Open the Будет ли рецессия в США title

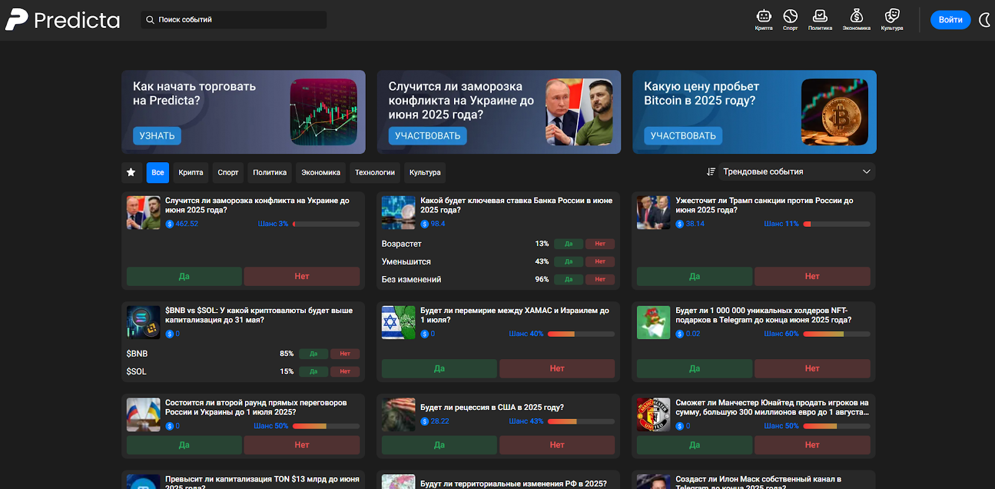tap(492, 408)
